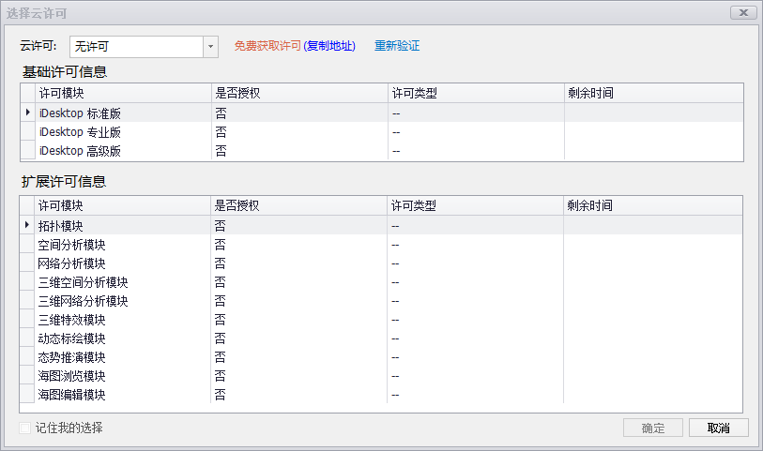
Task: Click the 重新验证 link
Action: click(x=397, y=46)
